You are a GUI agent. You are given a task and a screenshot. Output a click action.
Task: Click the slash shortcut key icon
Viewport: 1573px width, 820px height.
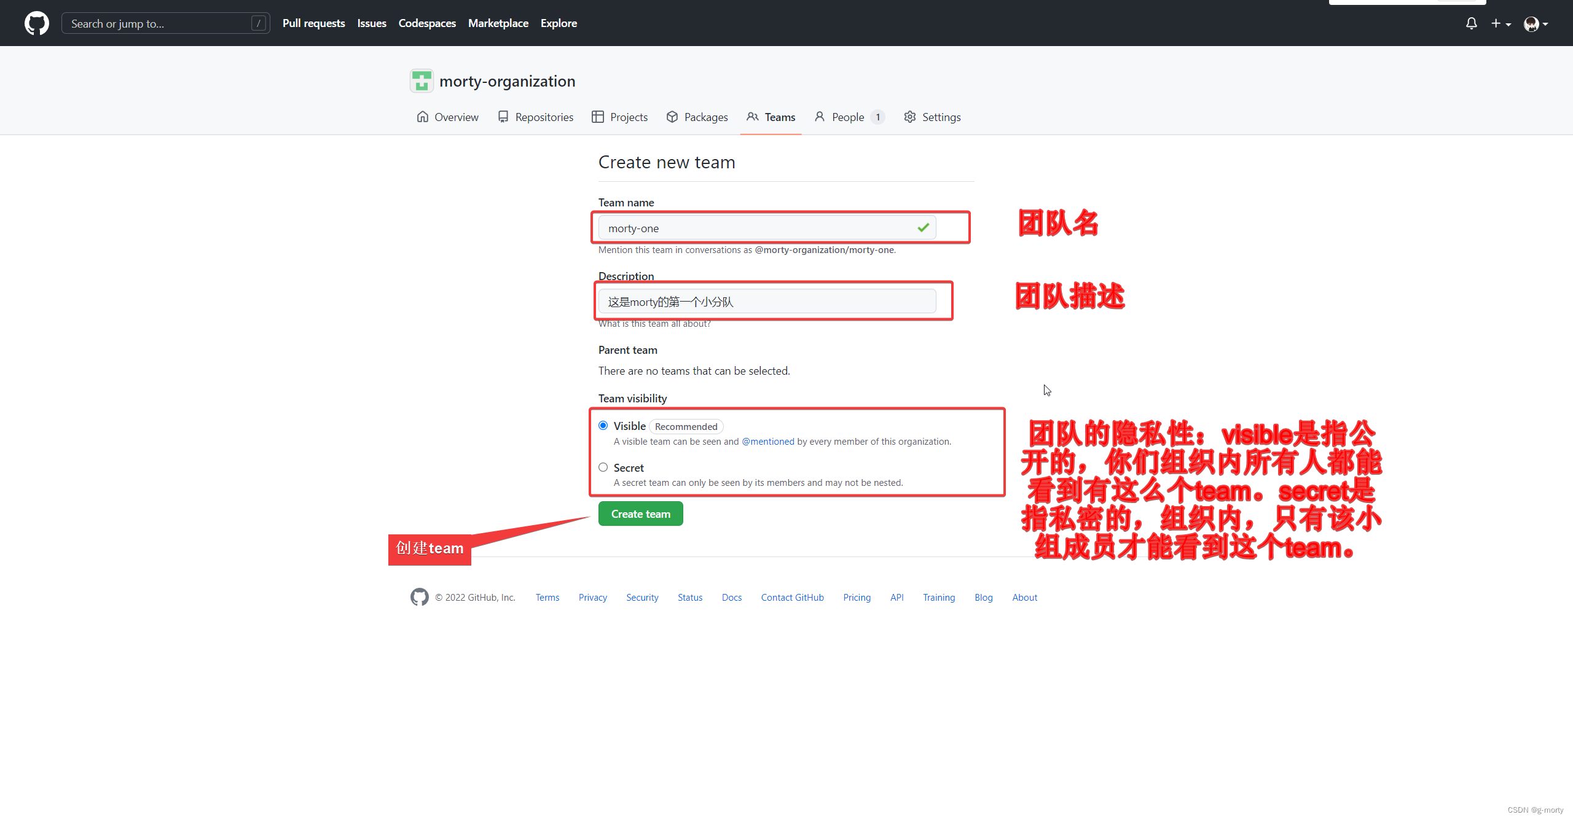click(x=259, y=23)
